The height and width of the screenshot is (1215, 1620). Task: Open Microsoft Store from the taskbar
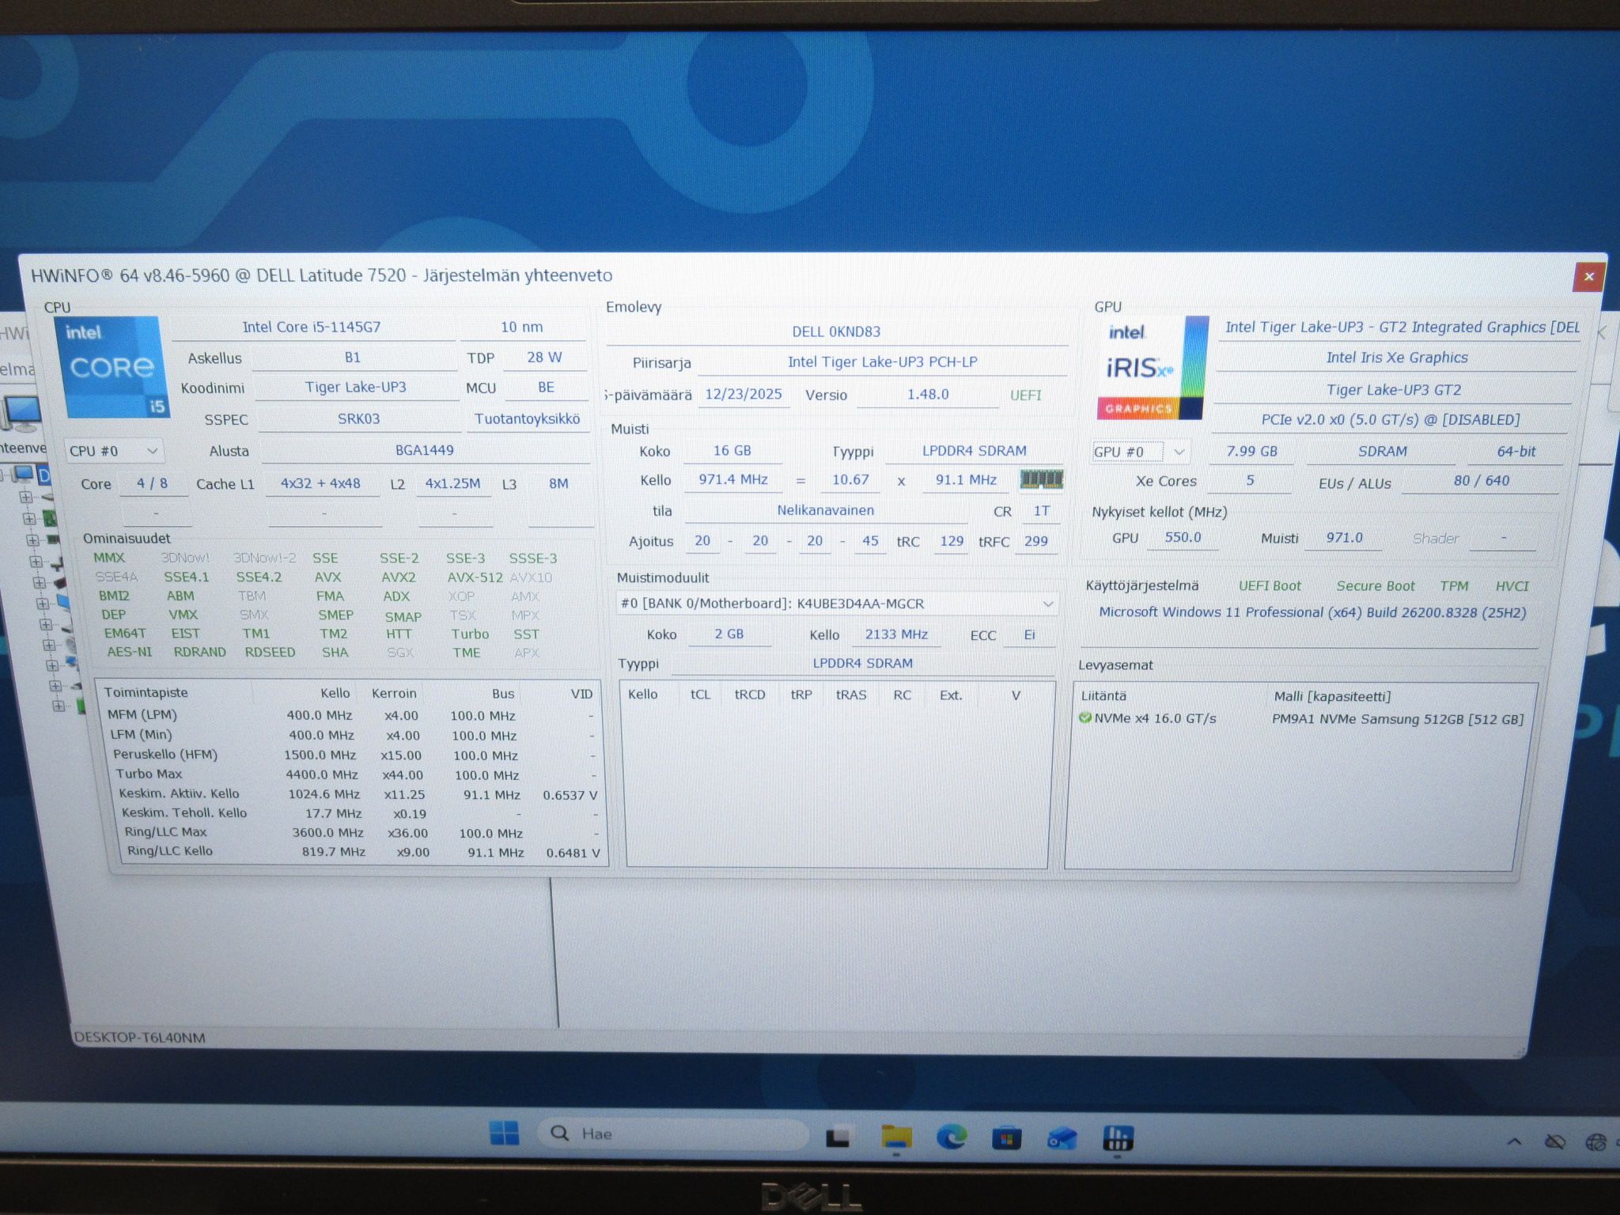1006,1138
